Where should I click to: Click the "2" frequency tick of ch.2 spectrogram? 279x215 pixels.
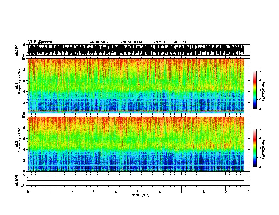pos(24,161)
